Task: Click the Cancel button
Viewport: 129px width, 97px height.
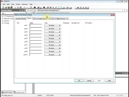Action: tap(89, 81)
